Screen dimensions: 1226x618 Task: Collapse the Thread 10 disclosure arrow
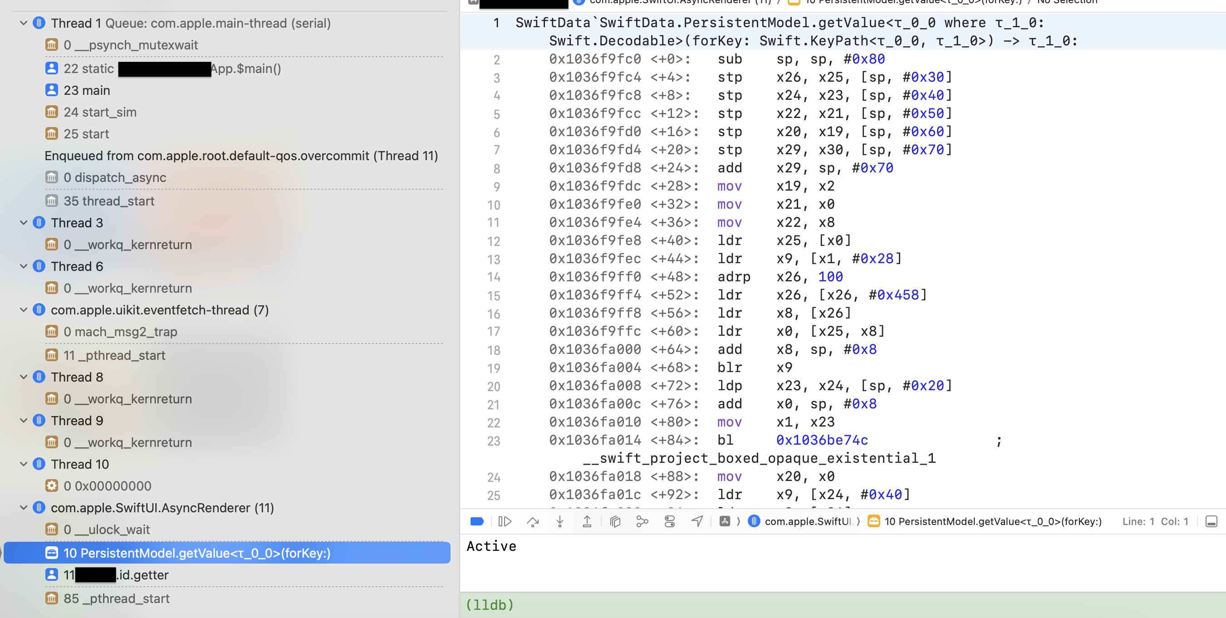click(23, 464)
